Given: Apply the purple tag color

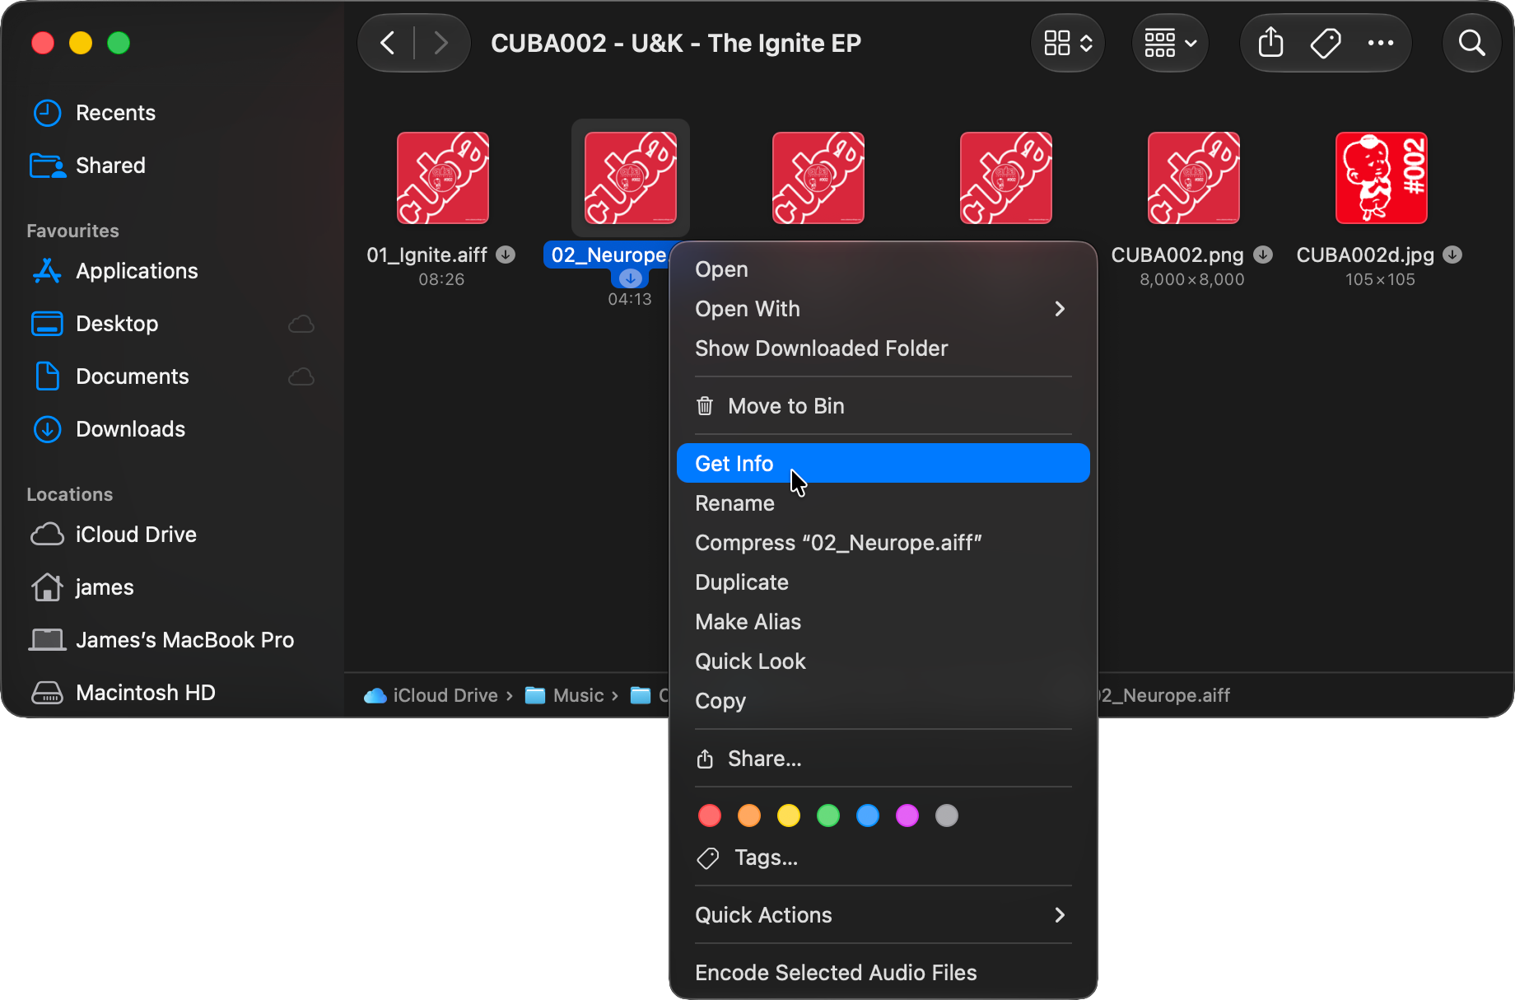Looking at the screenshot, I should (907, 815).
